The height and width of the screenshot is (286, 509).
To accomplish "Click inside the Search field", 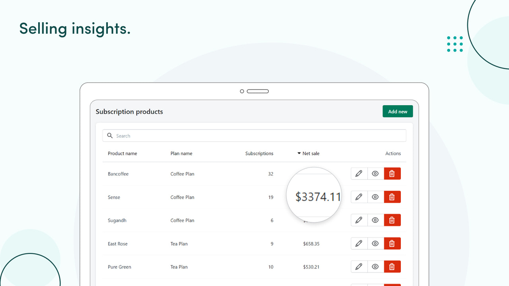I will coord(199,135).
